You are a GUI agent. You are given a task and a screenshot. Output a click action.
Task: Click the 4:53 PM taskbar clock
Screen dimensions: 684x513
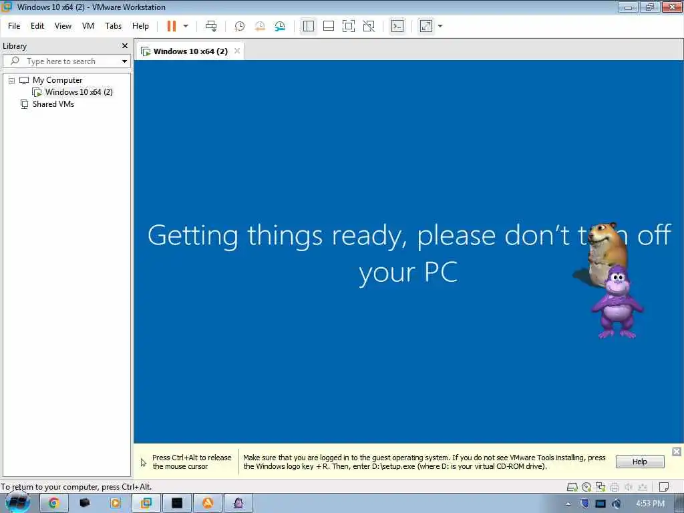tap(650, 504)
